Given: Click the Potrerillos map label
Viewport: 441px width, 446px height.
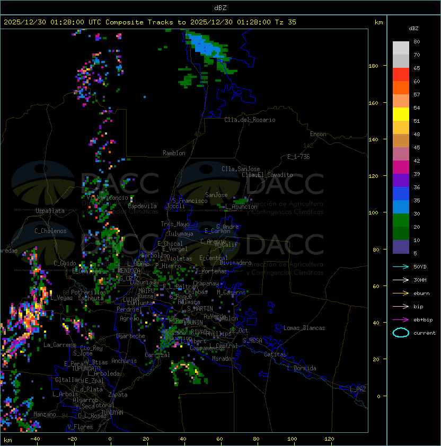Looking at the screenshot, I should (x=89, y=292).
